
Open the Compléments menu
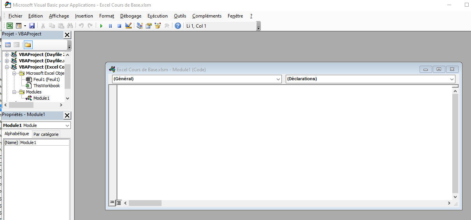point(207,16)
